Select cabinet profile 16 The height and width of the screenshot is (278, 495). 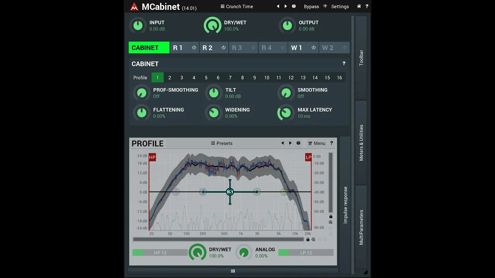click(x=339, y=78)
